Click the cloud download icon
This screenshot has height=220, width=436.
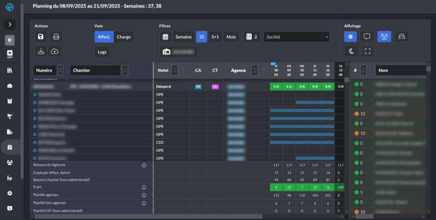tap(55, 51)
